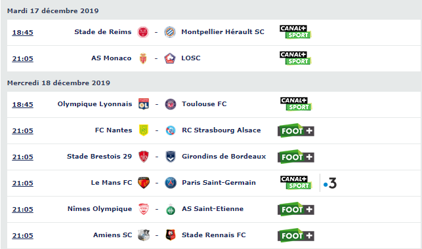422x249 pixels.
Task: Open 21:05 link for Le Mans–PSG
Action: 22,183
